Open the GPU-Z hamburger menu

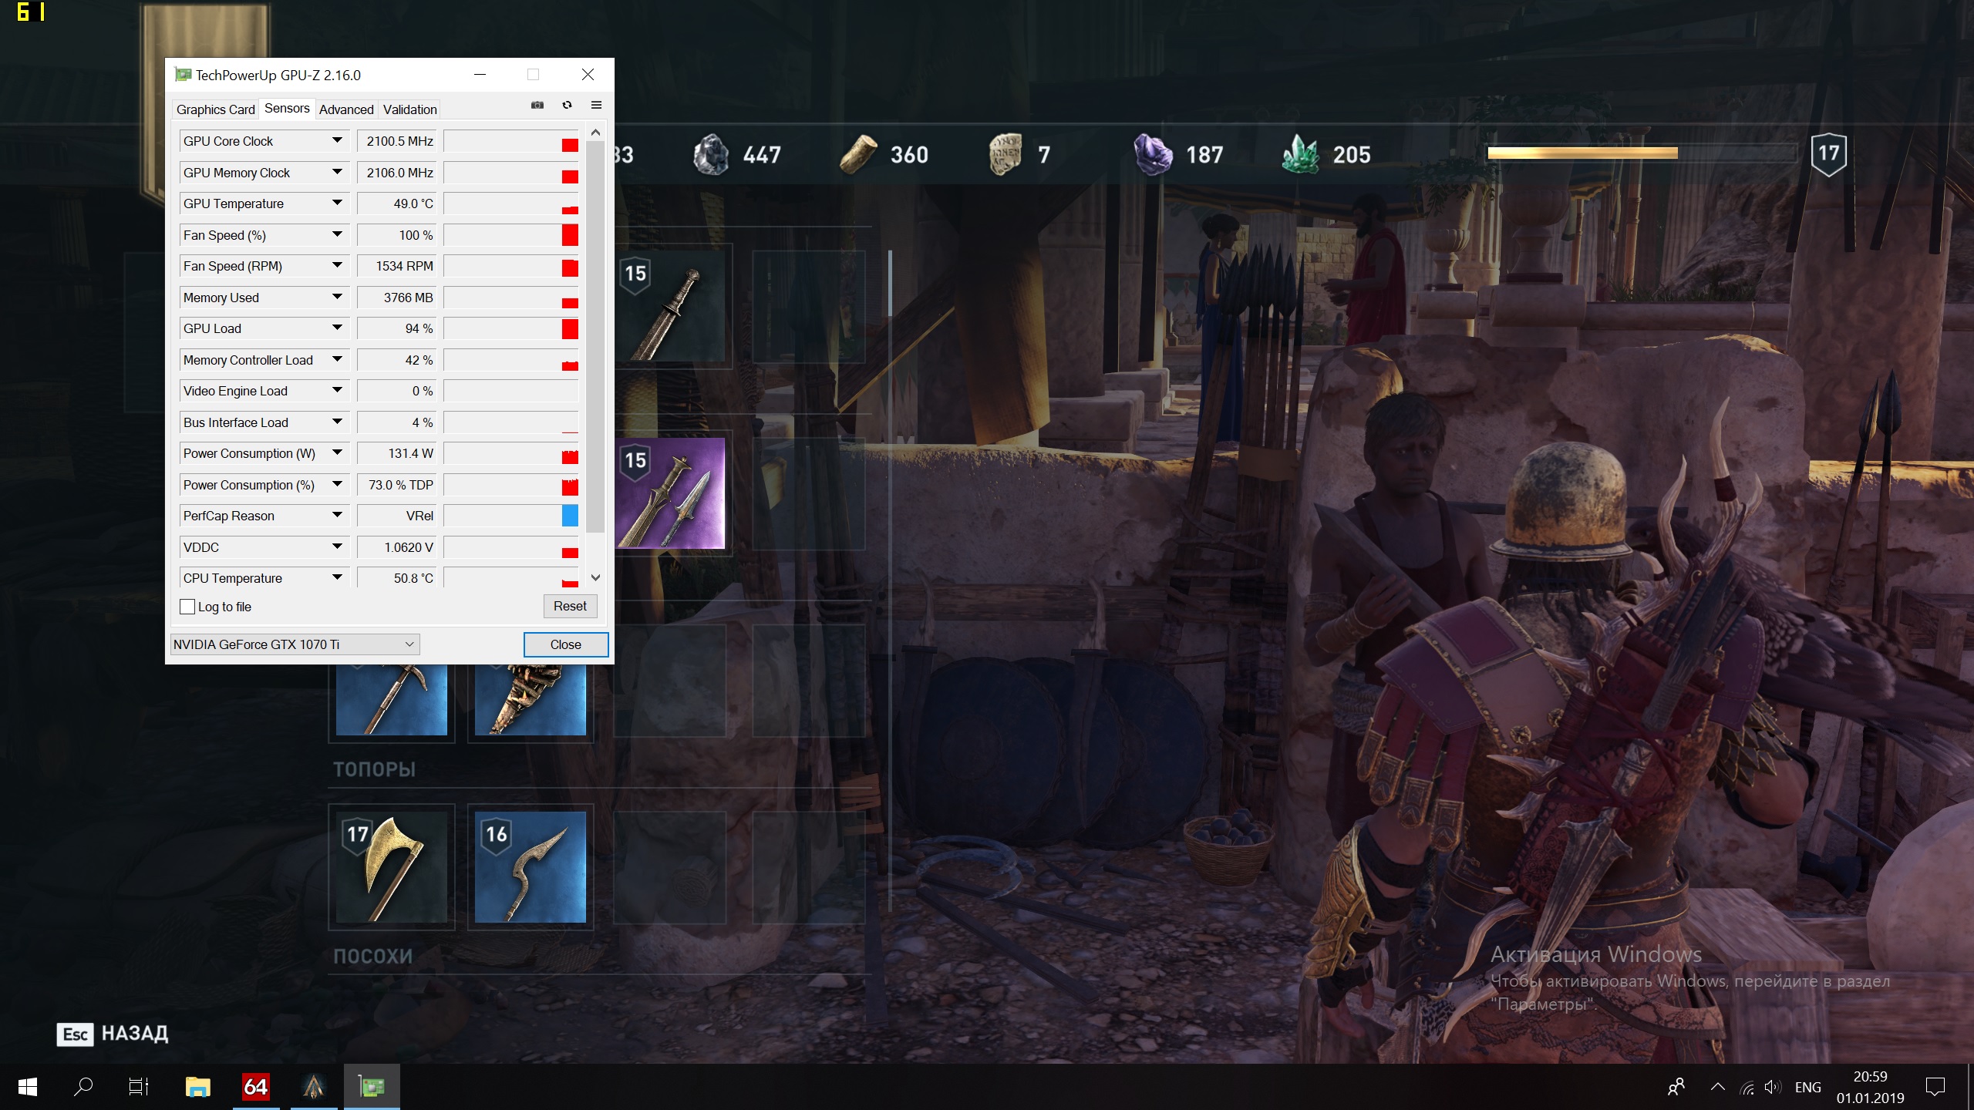tap(596, 105)
